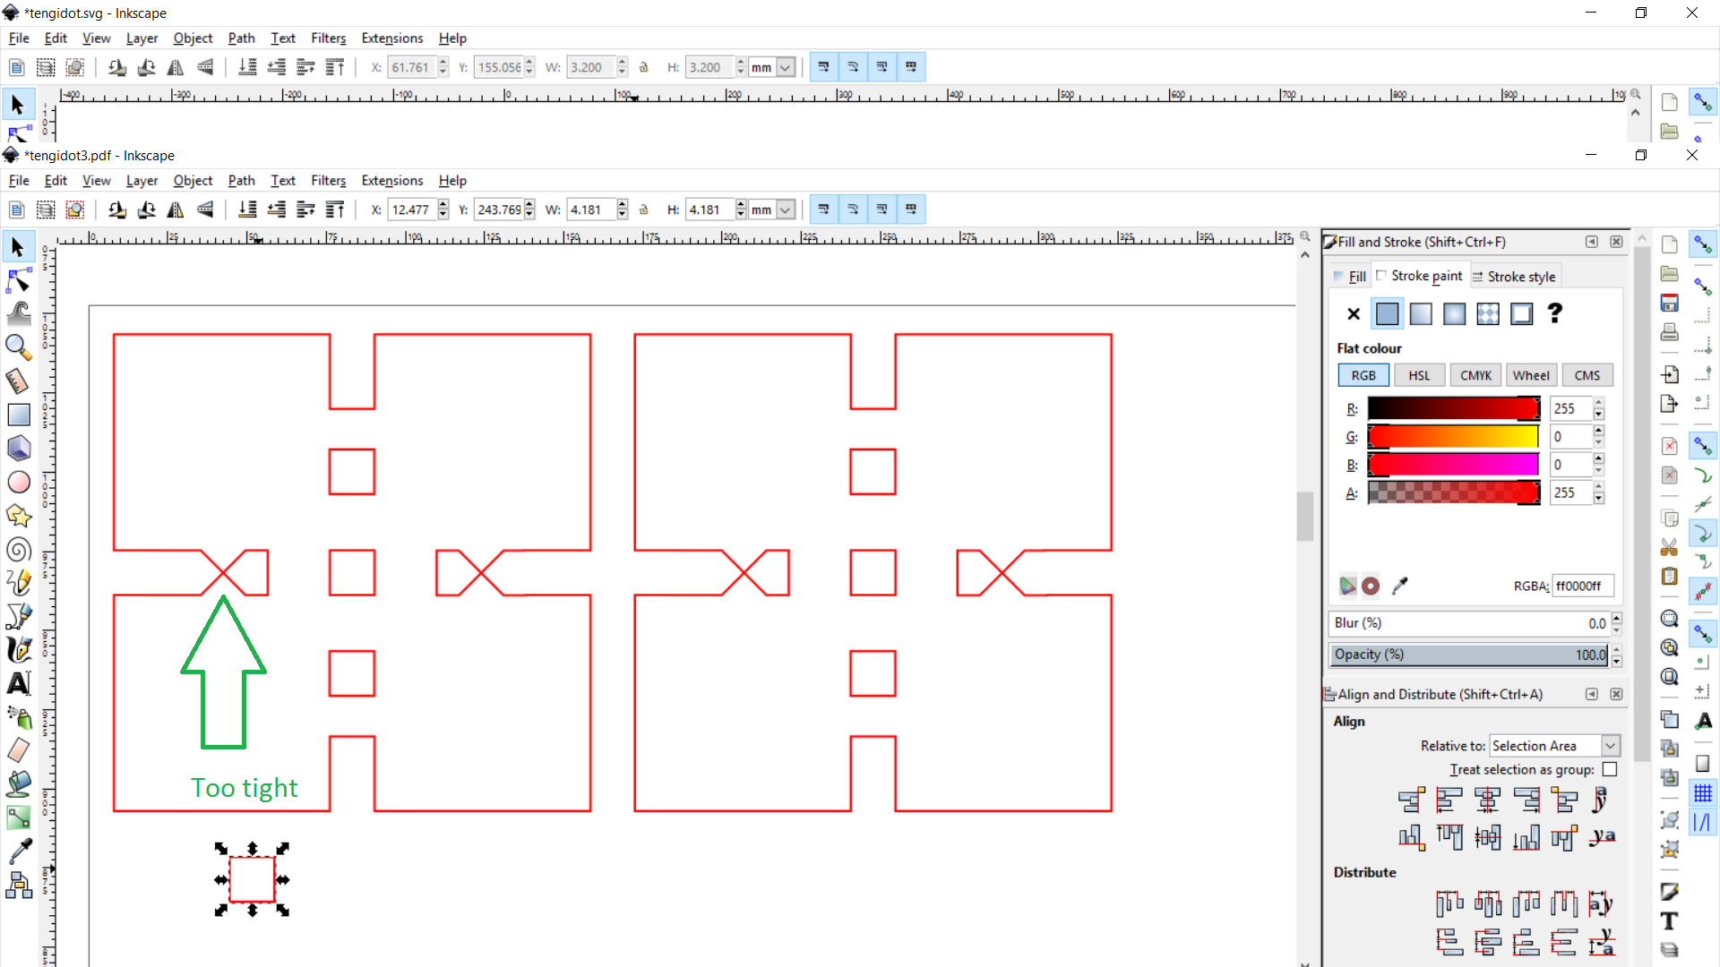The height and width of the screenshot is (967, 1720).
Task: Select the RGB colour mode button
Action: click(x=1363, y=375)
